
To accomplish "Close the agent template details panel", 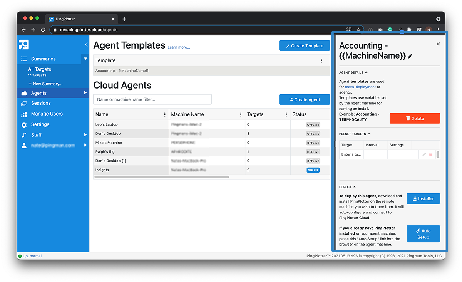I will (x=438, y=44).
